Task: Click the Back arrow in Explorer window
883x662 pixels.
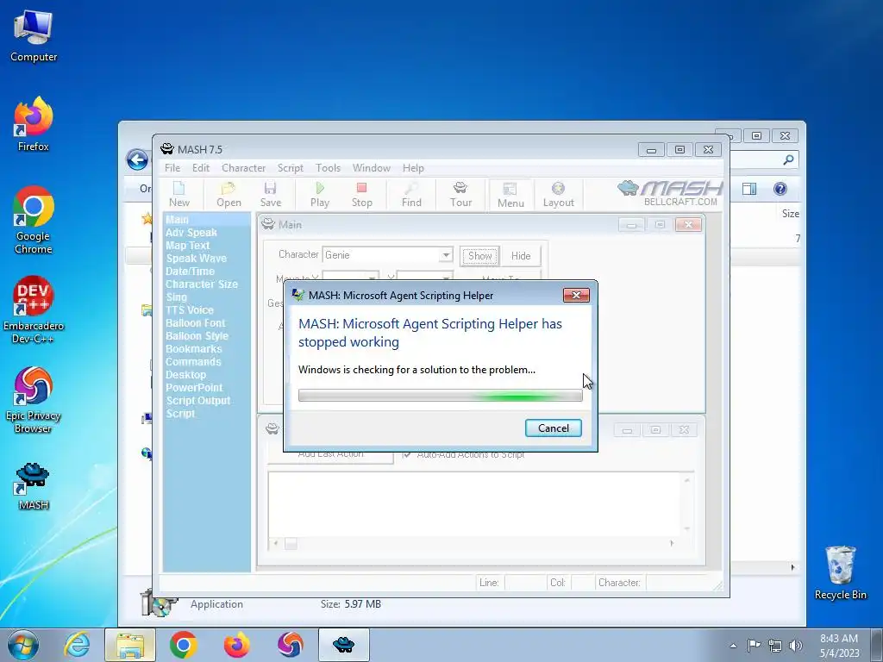Action: (137, 159)
